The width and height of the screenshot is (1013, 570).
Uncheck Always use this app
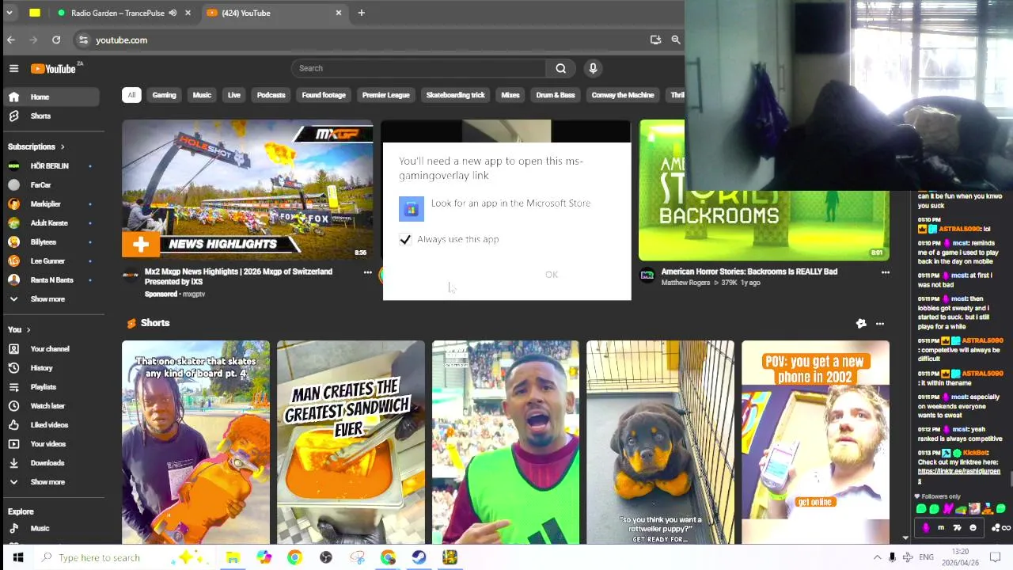coord(405,239)
